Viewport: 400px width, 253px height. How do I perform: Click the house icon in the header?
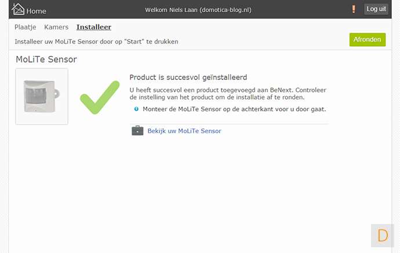click(19, 9)
